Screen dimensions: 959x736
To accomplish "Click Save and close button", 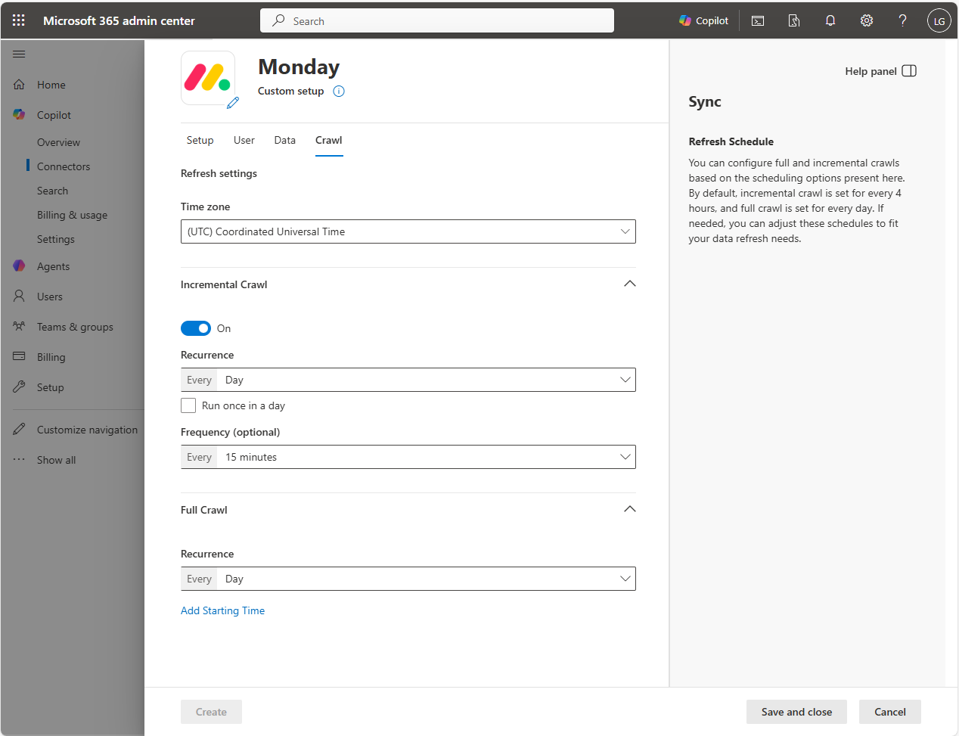I will coord(796,712).
